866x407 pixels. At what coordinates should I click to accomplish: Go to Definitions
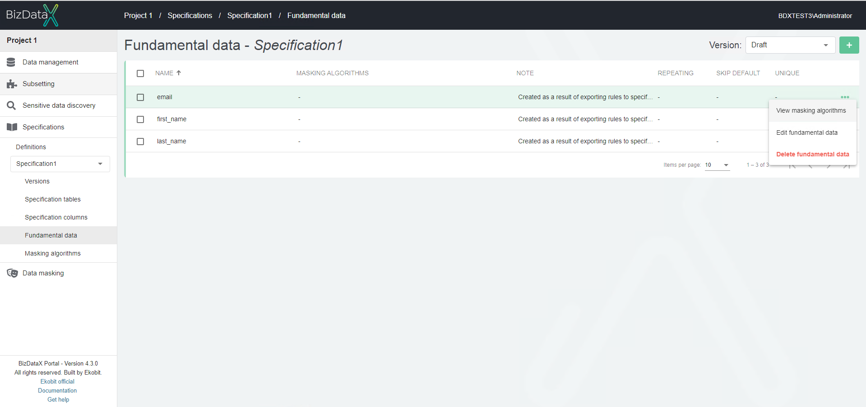coord(31,147)
